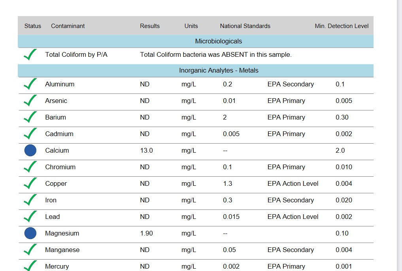
Task: Click the green checkmark beside Lead
Action: [x=30, y=217]
